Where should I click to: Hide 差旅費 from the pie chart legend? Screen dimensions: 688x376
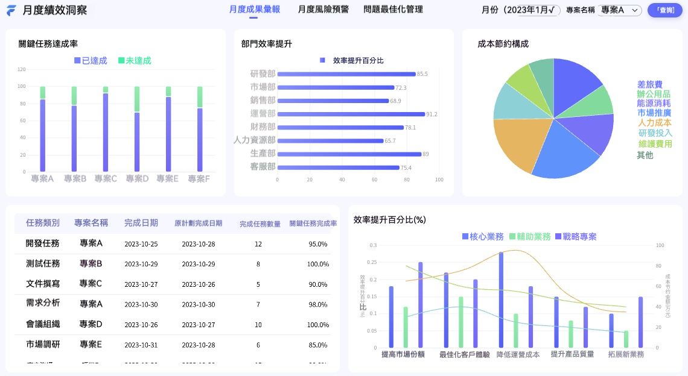650,85
